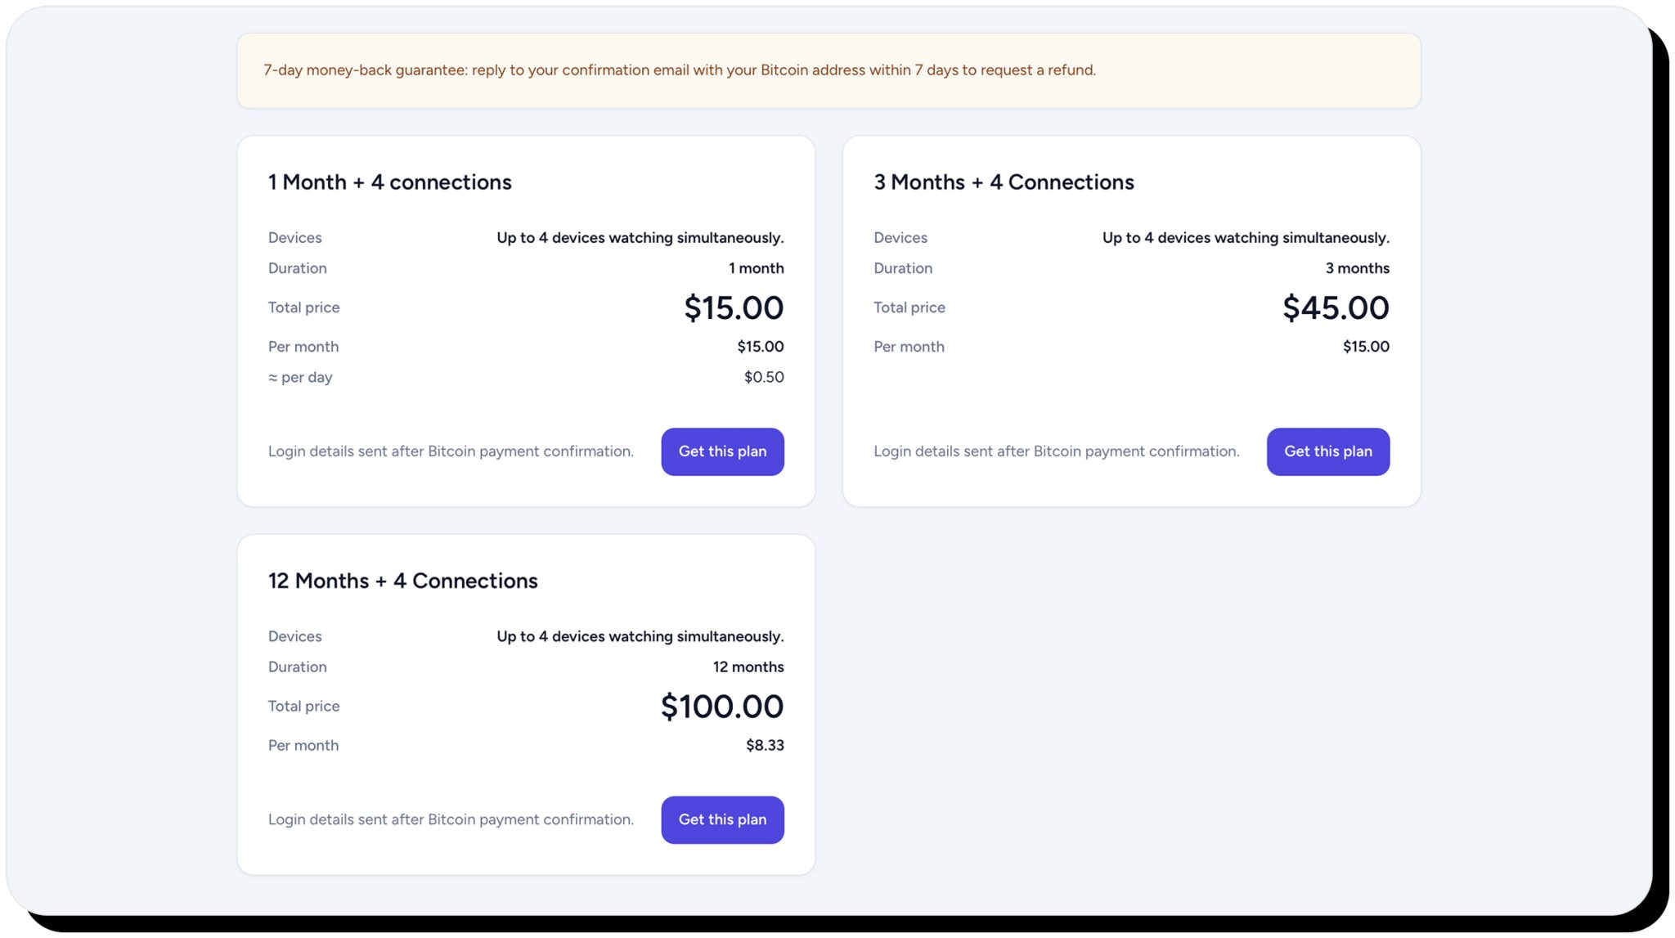1675x938 pixels.
Task: Click the "3 Months + 4 Connections" heading
Action: coord(1004,182)
